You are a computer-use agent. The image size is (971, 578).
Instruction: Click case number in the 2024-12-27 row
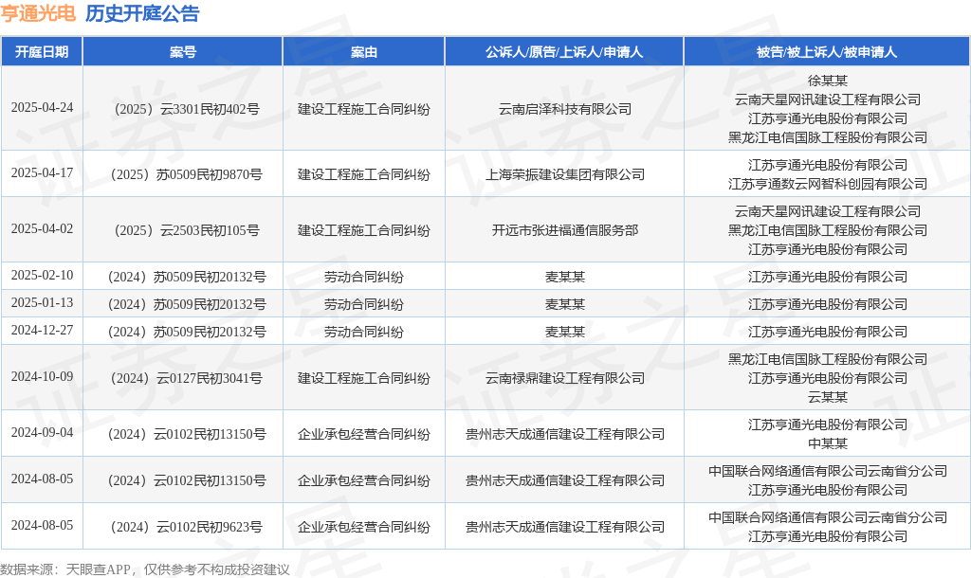coord(187,332)
